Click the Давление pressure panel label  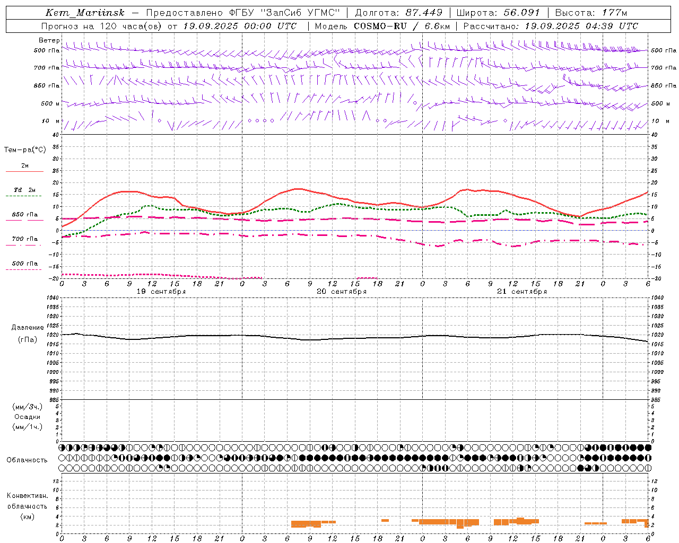pyautogui.click(x=28, y=328)
